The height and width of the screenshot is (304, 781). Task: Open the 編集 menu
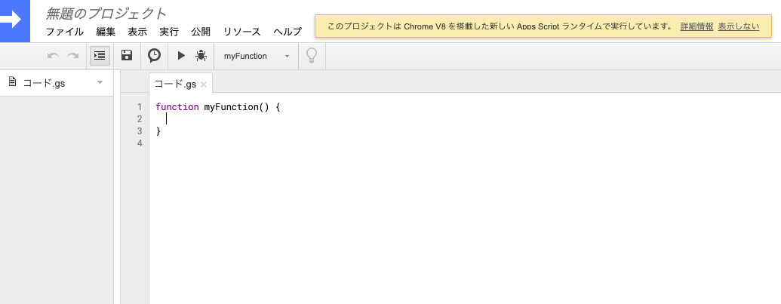tap(106, 32)
